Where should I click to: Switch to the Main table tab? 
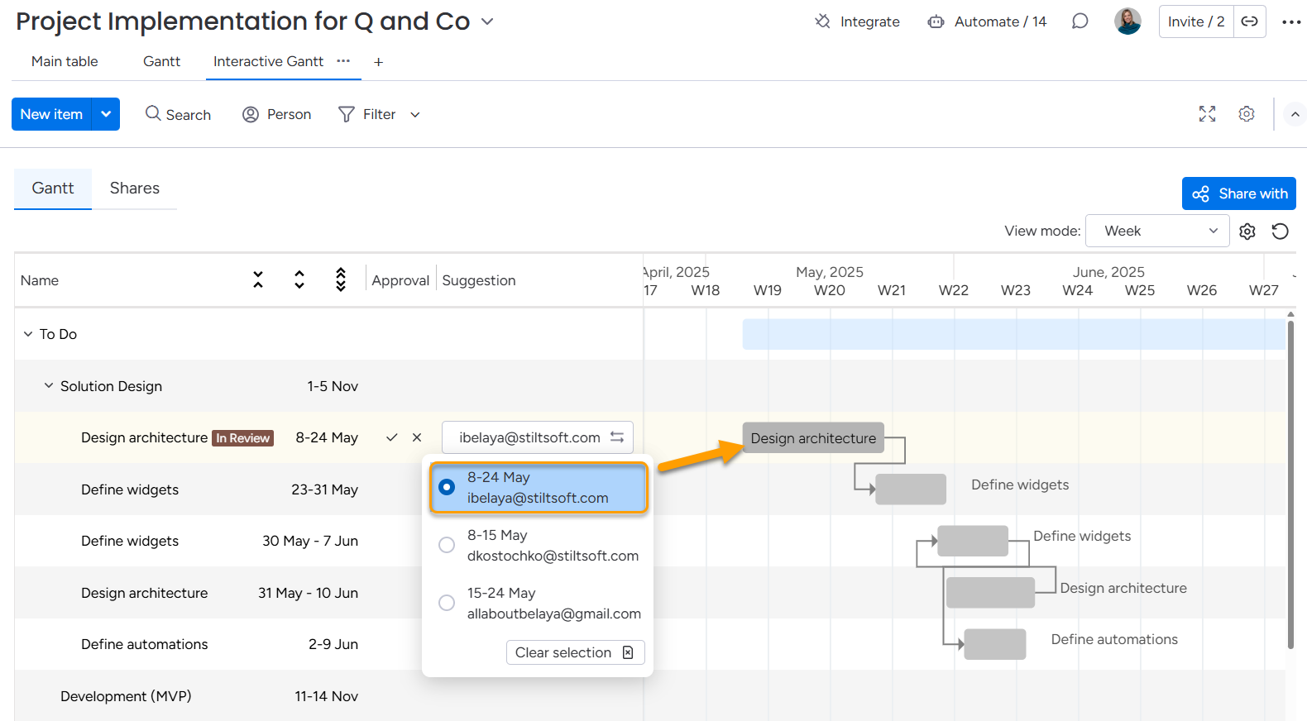click(65, 61)
